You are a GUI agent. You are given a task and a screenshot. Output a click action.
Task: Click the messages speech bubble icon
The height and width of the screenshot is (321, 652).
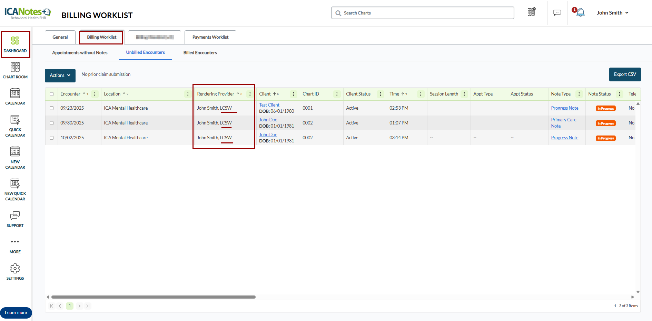click(557, 13)
